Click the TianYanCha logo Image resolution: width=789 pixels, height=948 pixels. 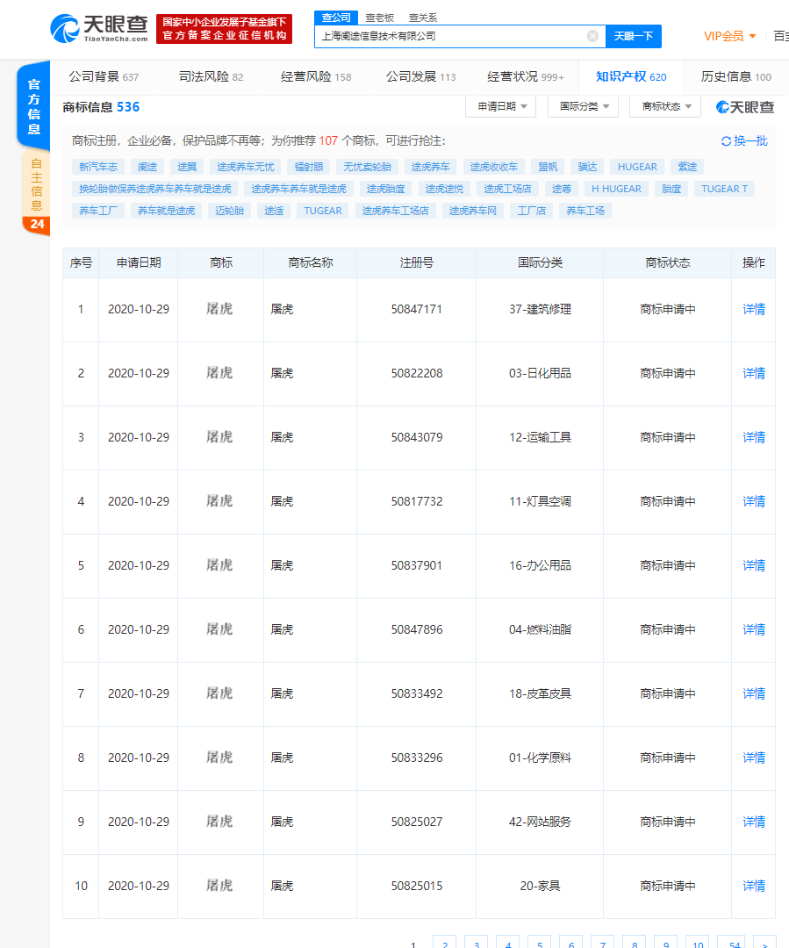click(98, 28)
